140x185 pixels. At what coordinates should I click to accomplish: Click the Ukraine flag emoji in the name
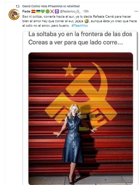(x=38, y=11)
